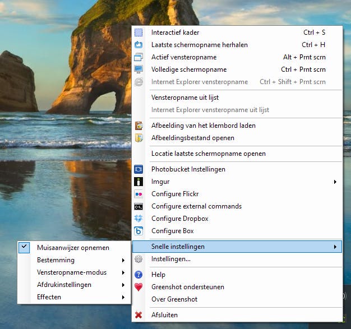Click the clipboard icon for klembord laden
The image size is (351, 329).
138,126
